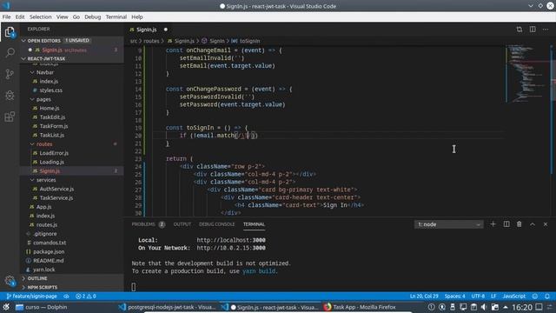Switch to the Debug Console tab
This screenshot has width=556, height=313.
(216, 224)
